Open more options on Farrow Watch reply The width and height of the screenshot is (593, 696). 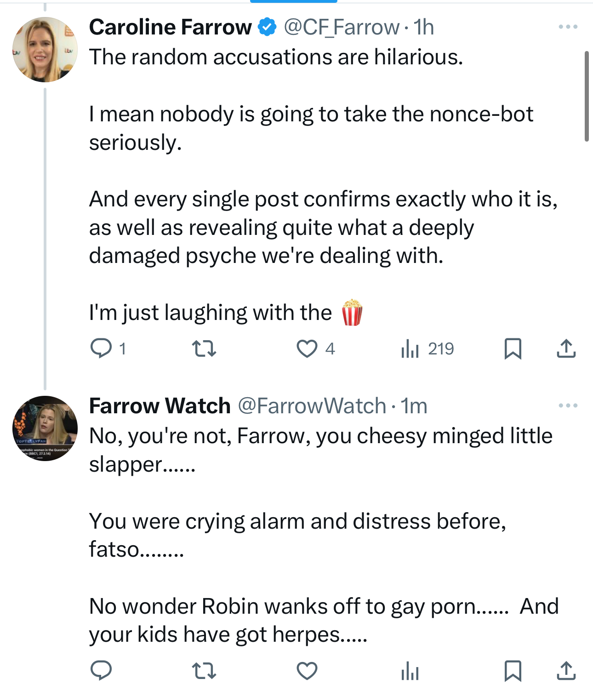(568, 405)
